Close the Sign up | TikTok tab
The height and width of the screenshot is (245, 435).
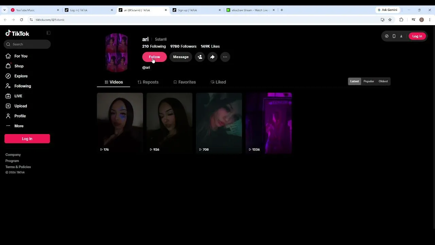[x=220, y=10]
